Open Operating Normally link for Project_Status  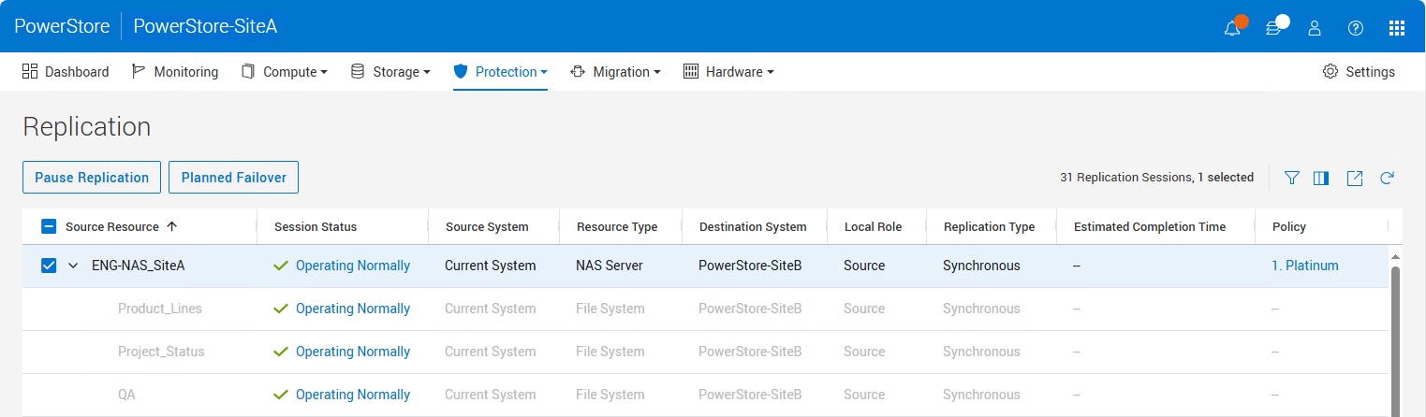[x=353, y=352]
